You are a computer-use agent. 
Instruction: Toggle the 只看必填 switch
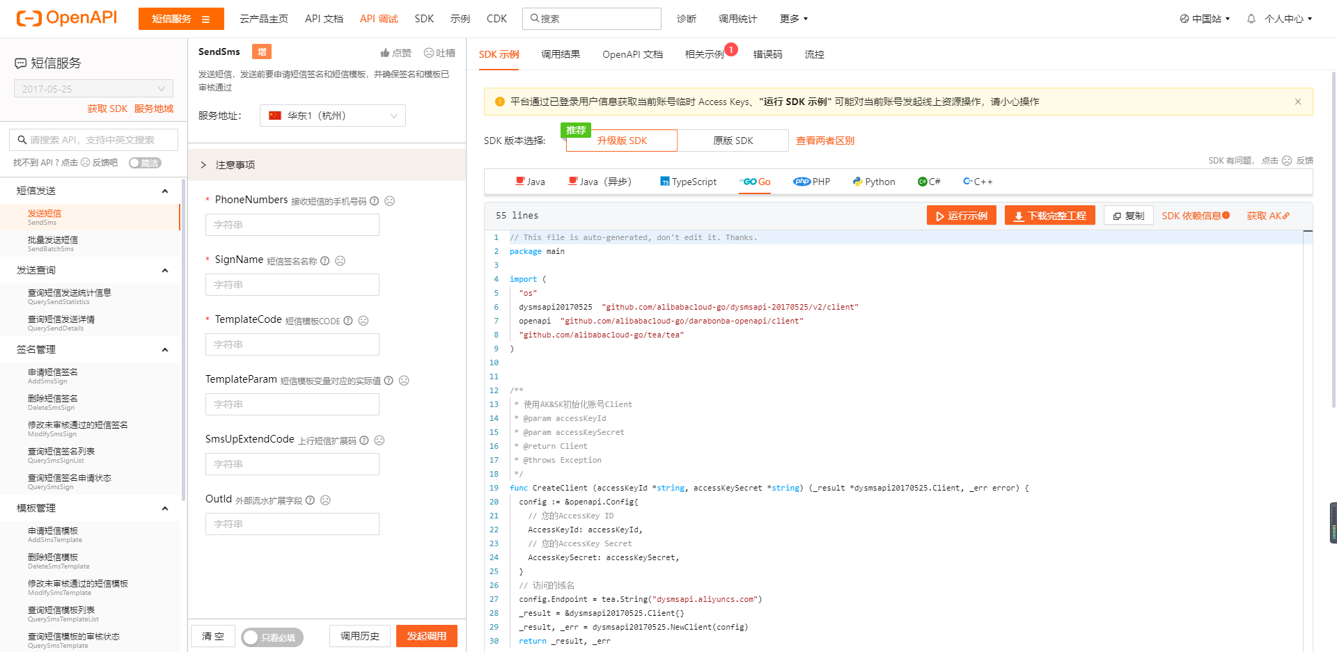(272, 637)
